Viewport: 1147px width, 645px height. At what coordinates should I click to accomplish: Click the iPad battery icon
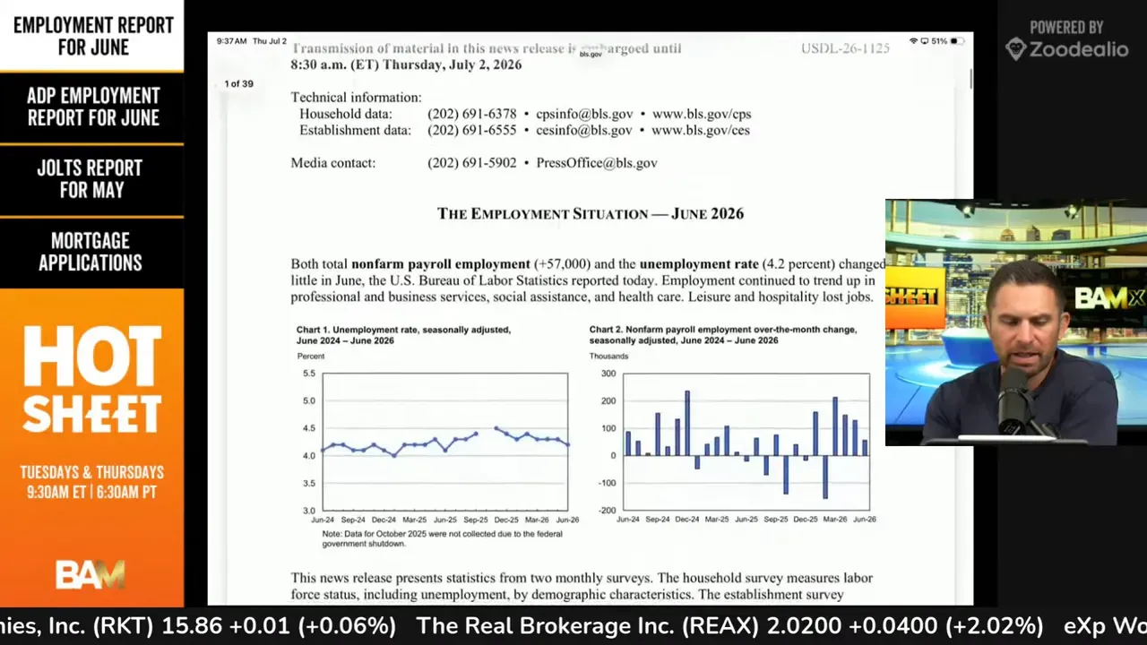tap(957, 41)
